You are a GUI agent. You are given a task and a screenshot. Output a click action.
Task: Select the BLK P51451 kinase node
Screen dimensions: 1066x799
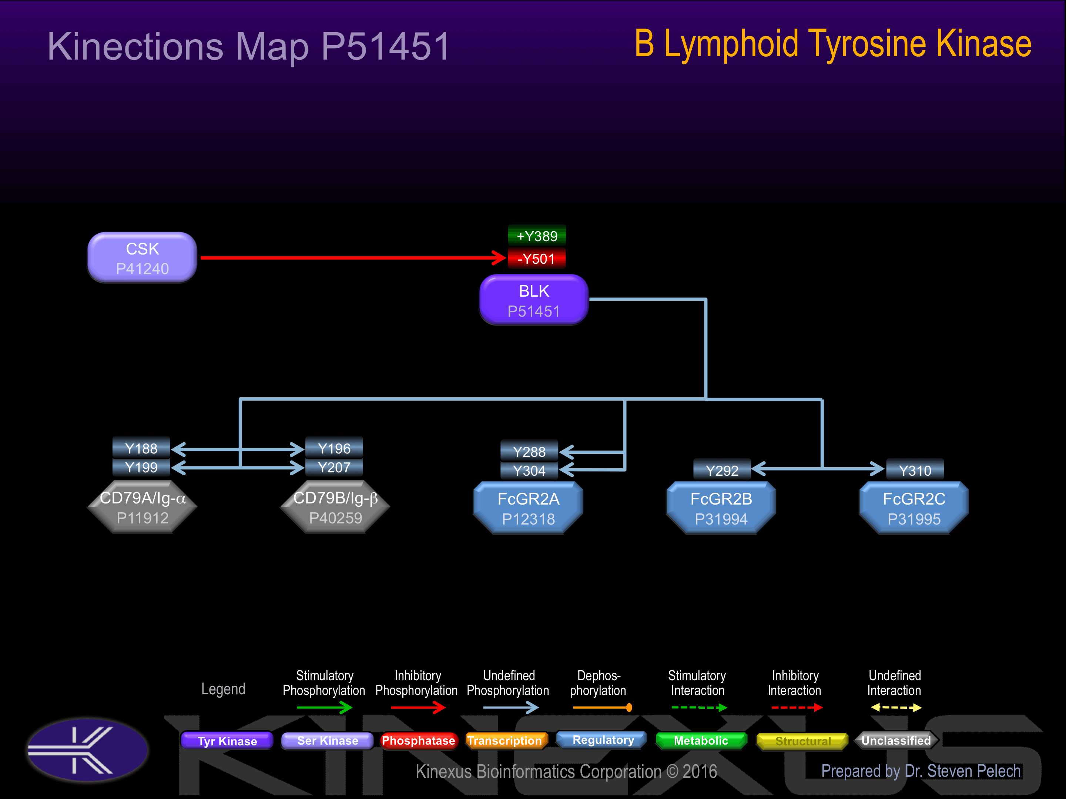pyautogui.click(x=534, y=300)
